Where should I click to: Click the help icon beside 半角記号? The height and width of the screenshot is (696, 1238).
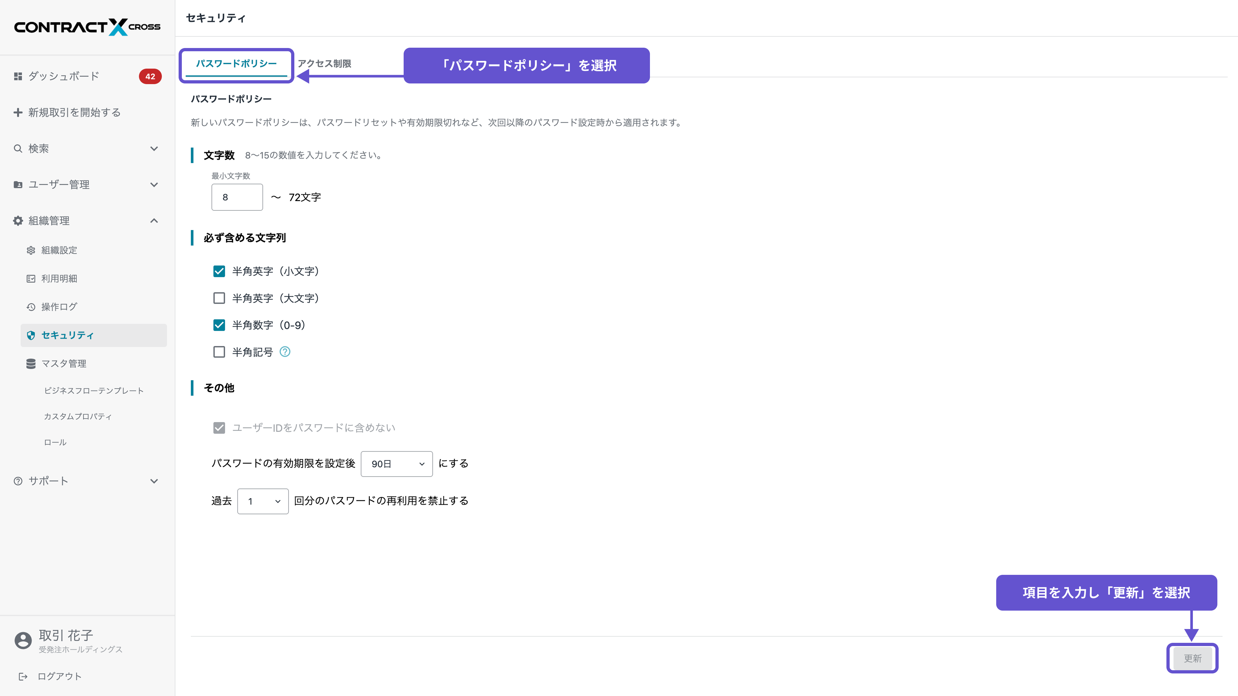[285, 352]
